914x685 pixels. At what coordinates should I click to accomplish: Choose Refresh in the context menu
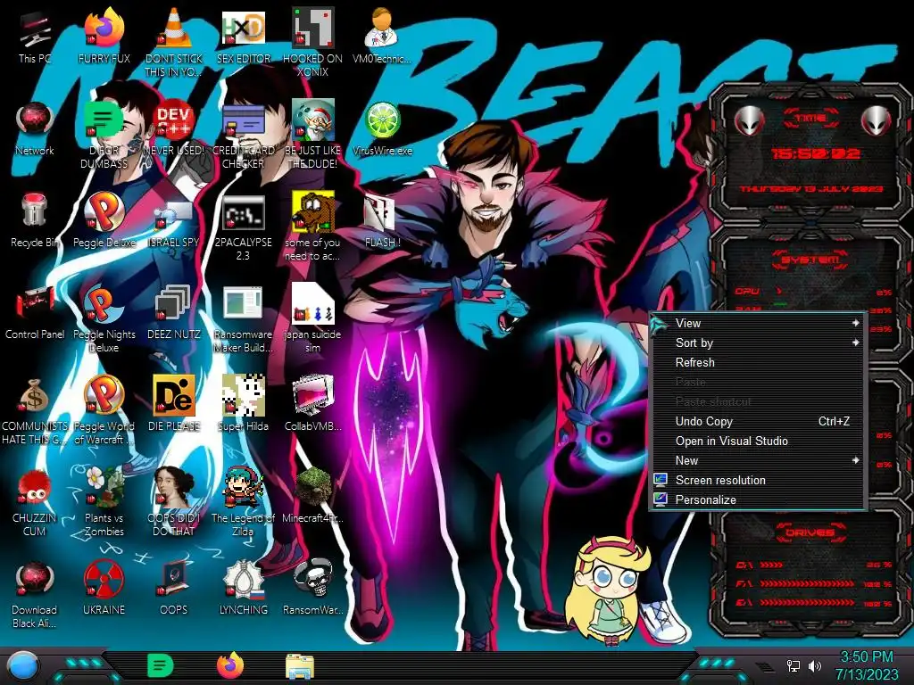tap(759, 362)
